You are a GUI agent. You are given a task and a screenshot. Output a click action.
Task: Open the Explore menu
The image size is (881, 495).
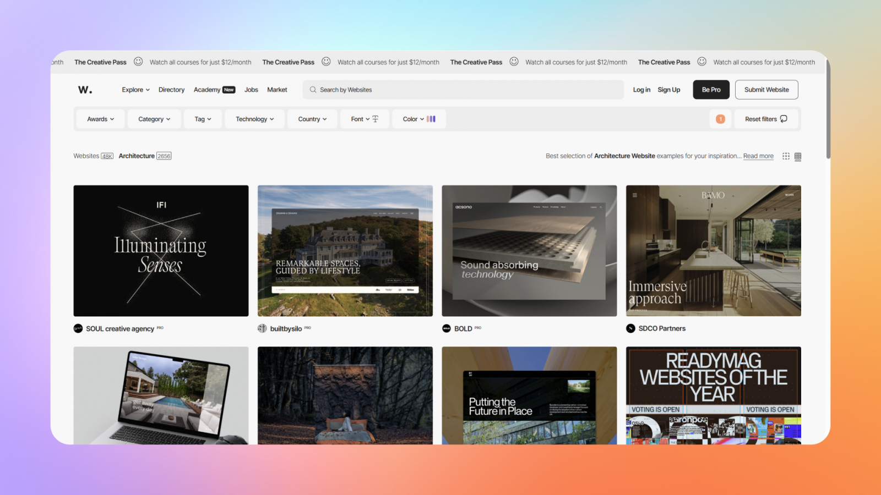click(135, 90)
